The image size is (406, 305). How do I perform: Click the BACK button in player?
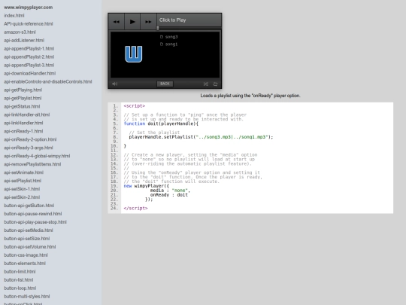165,84
